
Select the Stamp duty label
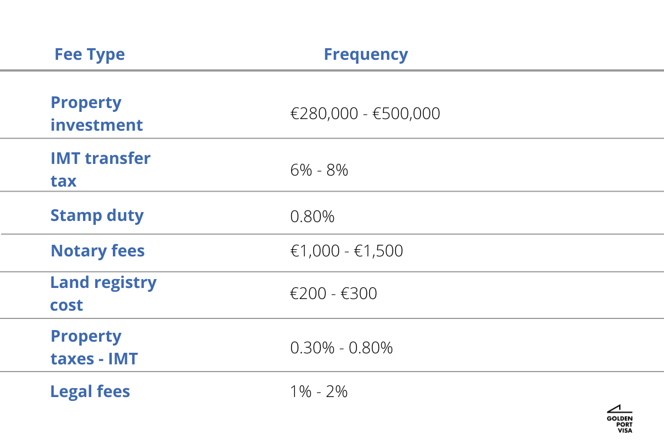point(97,215)
